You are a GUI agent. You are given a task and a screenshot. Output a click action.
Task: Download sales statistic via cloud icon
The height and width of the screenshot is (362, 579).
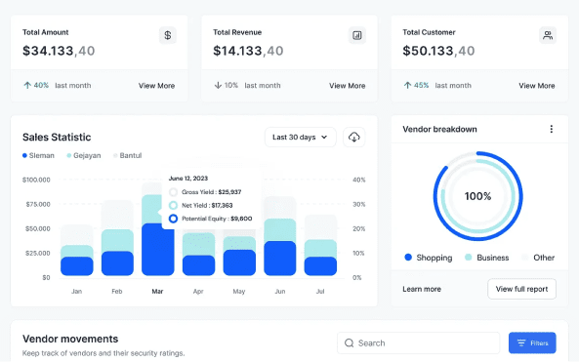click(354, 138)
